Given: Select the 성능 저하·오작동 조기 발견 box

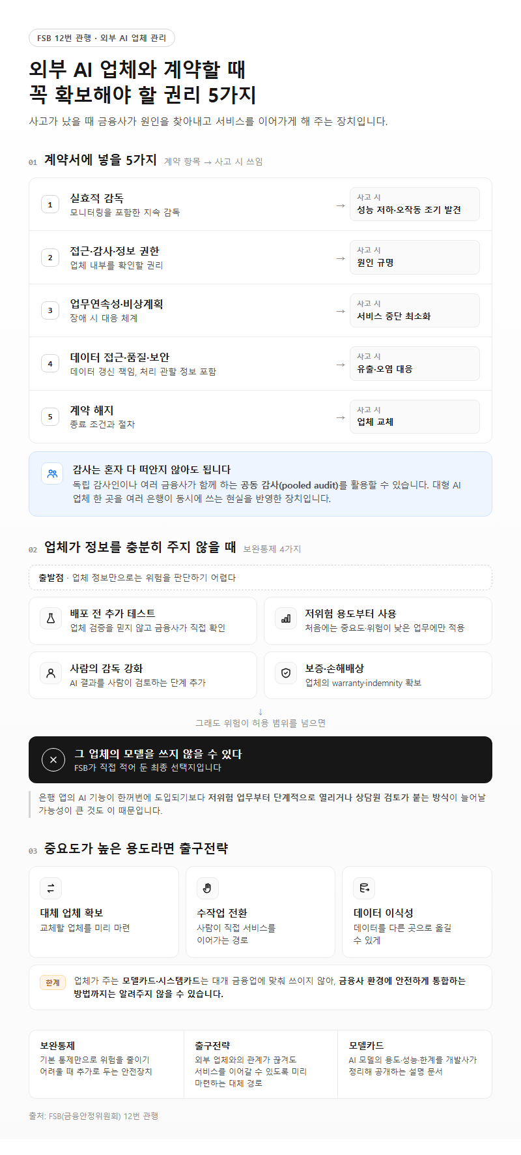Looking at the screenshot, I should (415, 204).
